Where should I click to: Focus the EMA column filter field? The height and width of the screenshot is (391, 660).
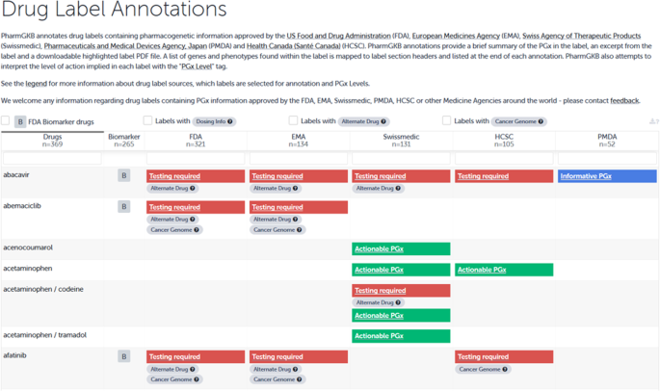tap(299, 158)
